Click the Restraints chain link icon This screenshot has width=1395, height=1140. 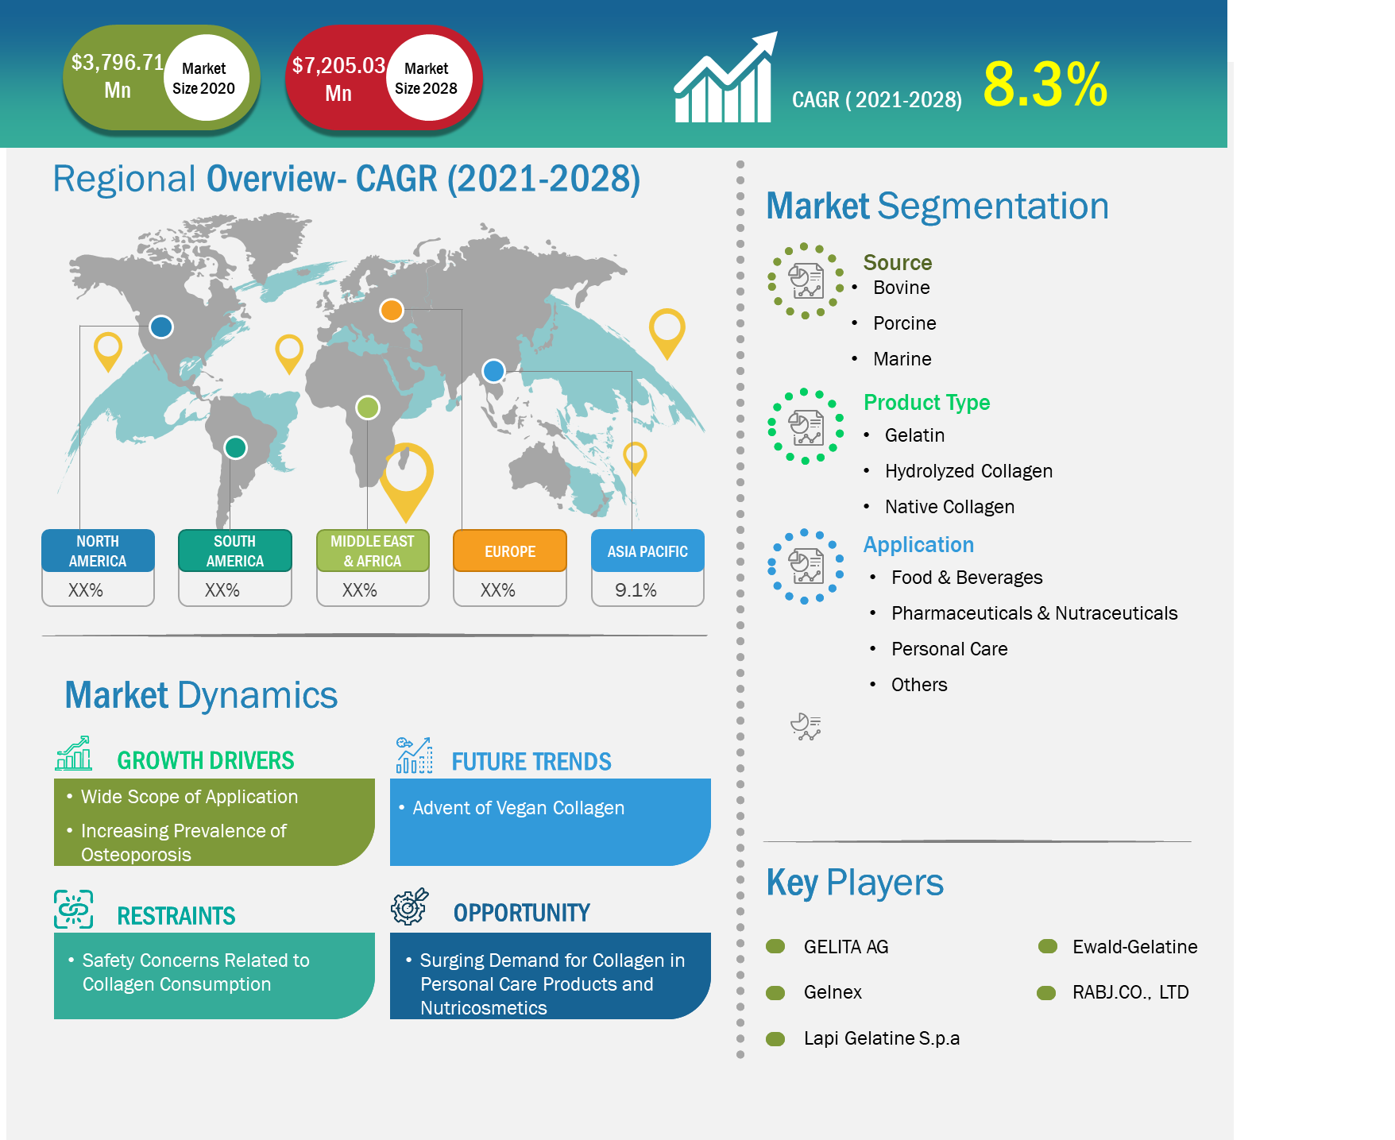click(74, 909)
